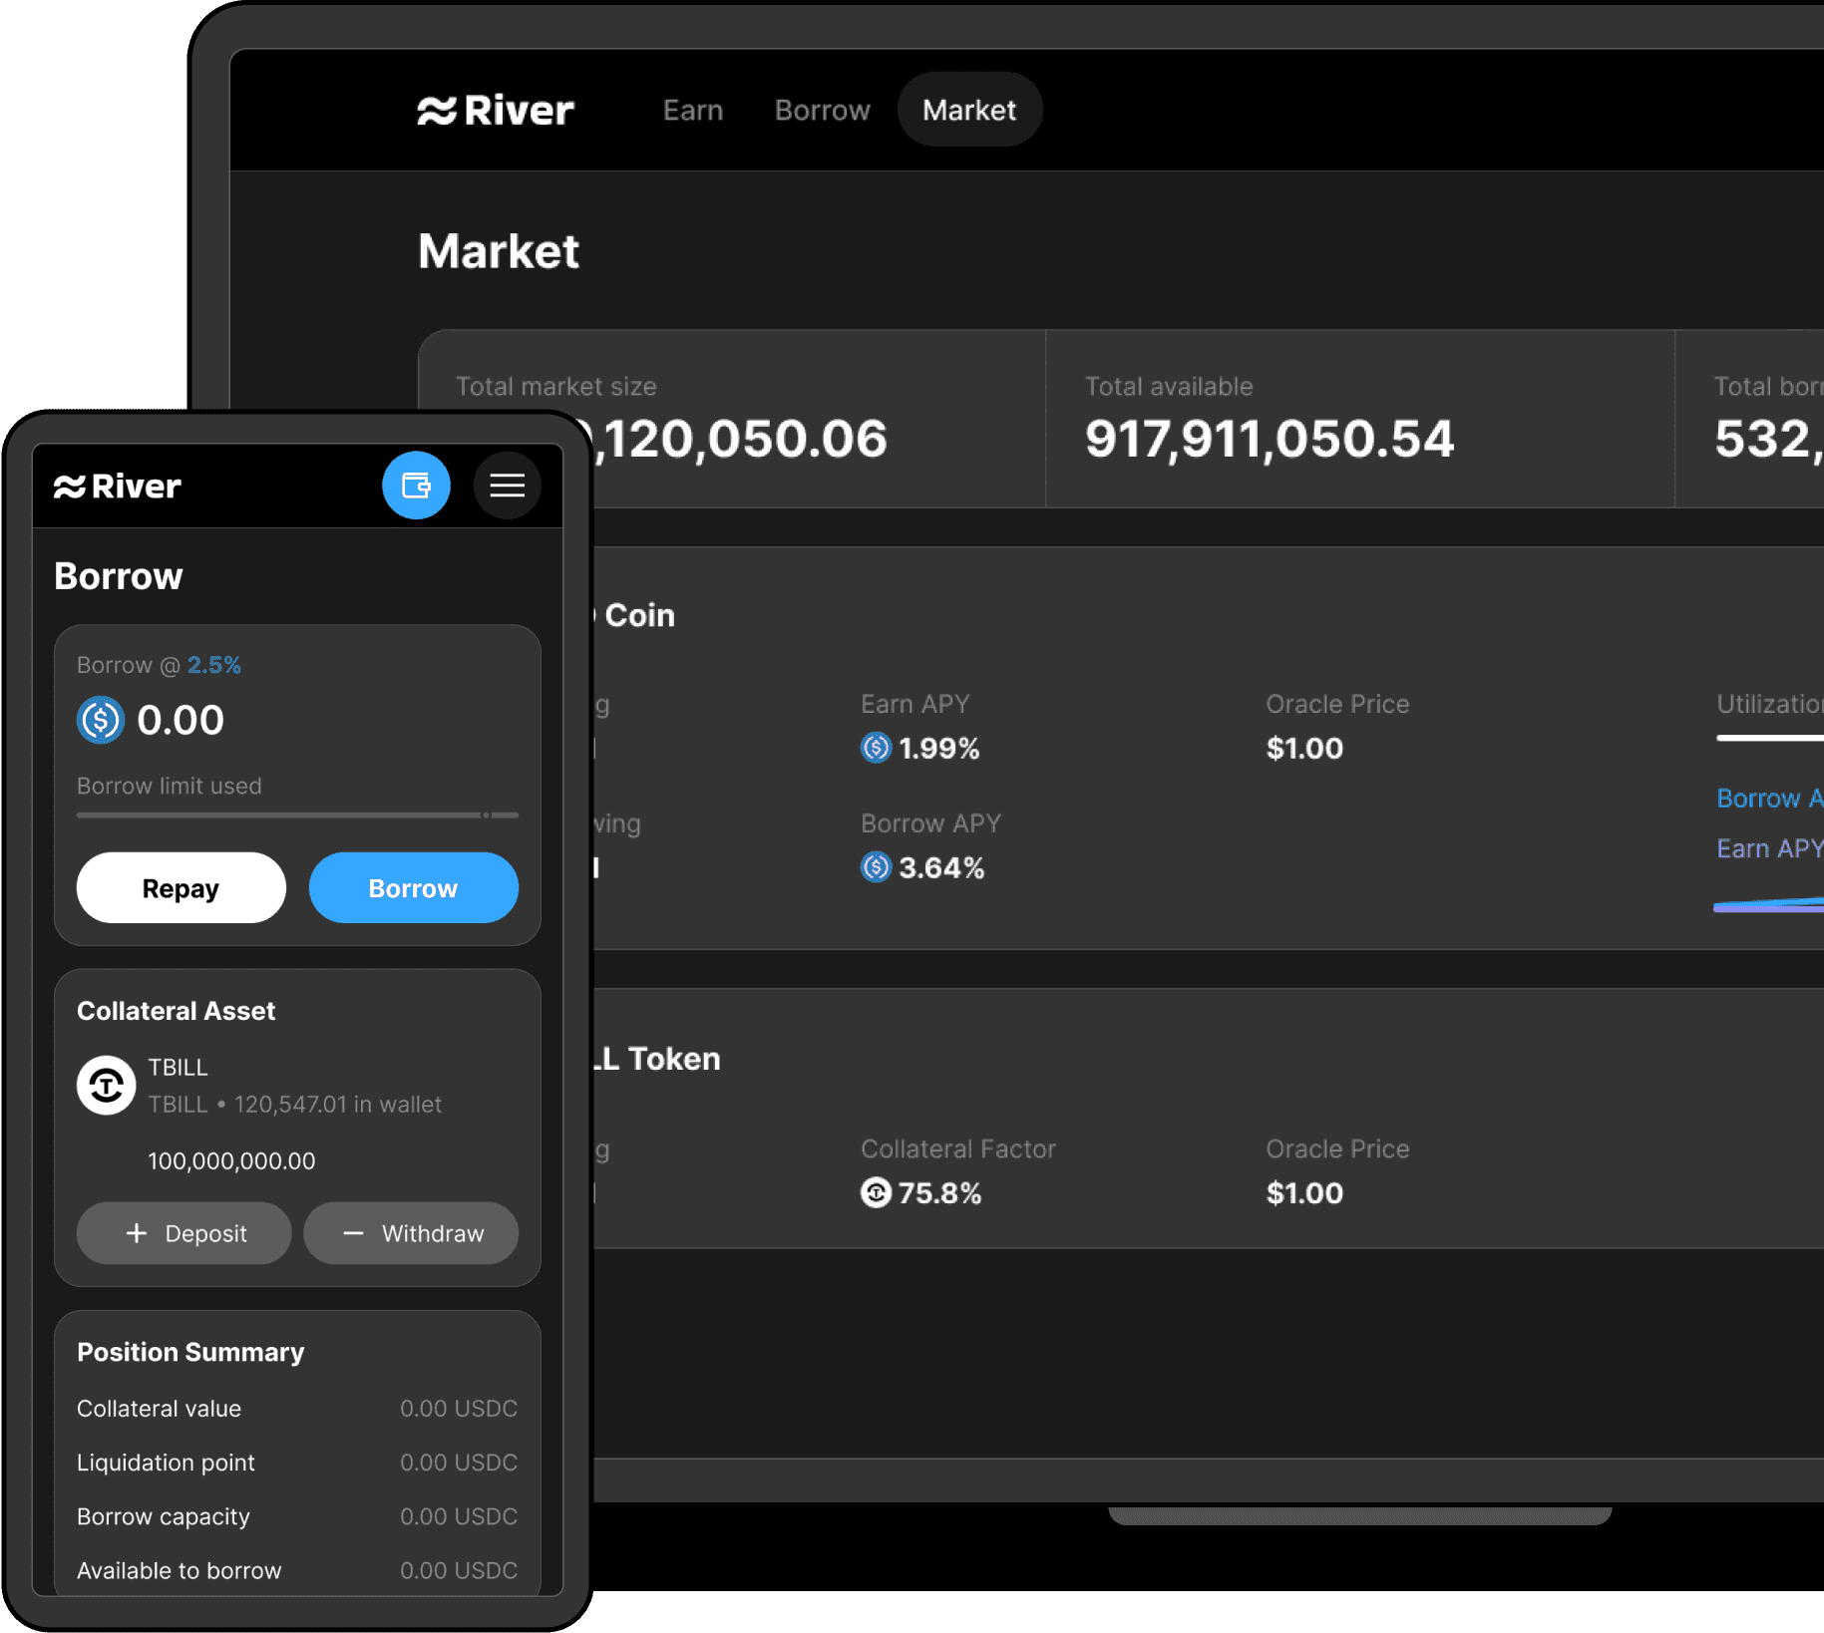This screenshot has height=1633, width=1824.
Task: Click the Borrow limit used progress bar
Action: (297, 816)
